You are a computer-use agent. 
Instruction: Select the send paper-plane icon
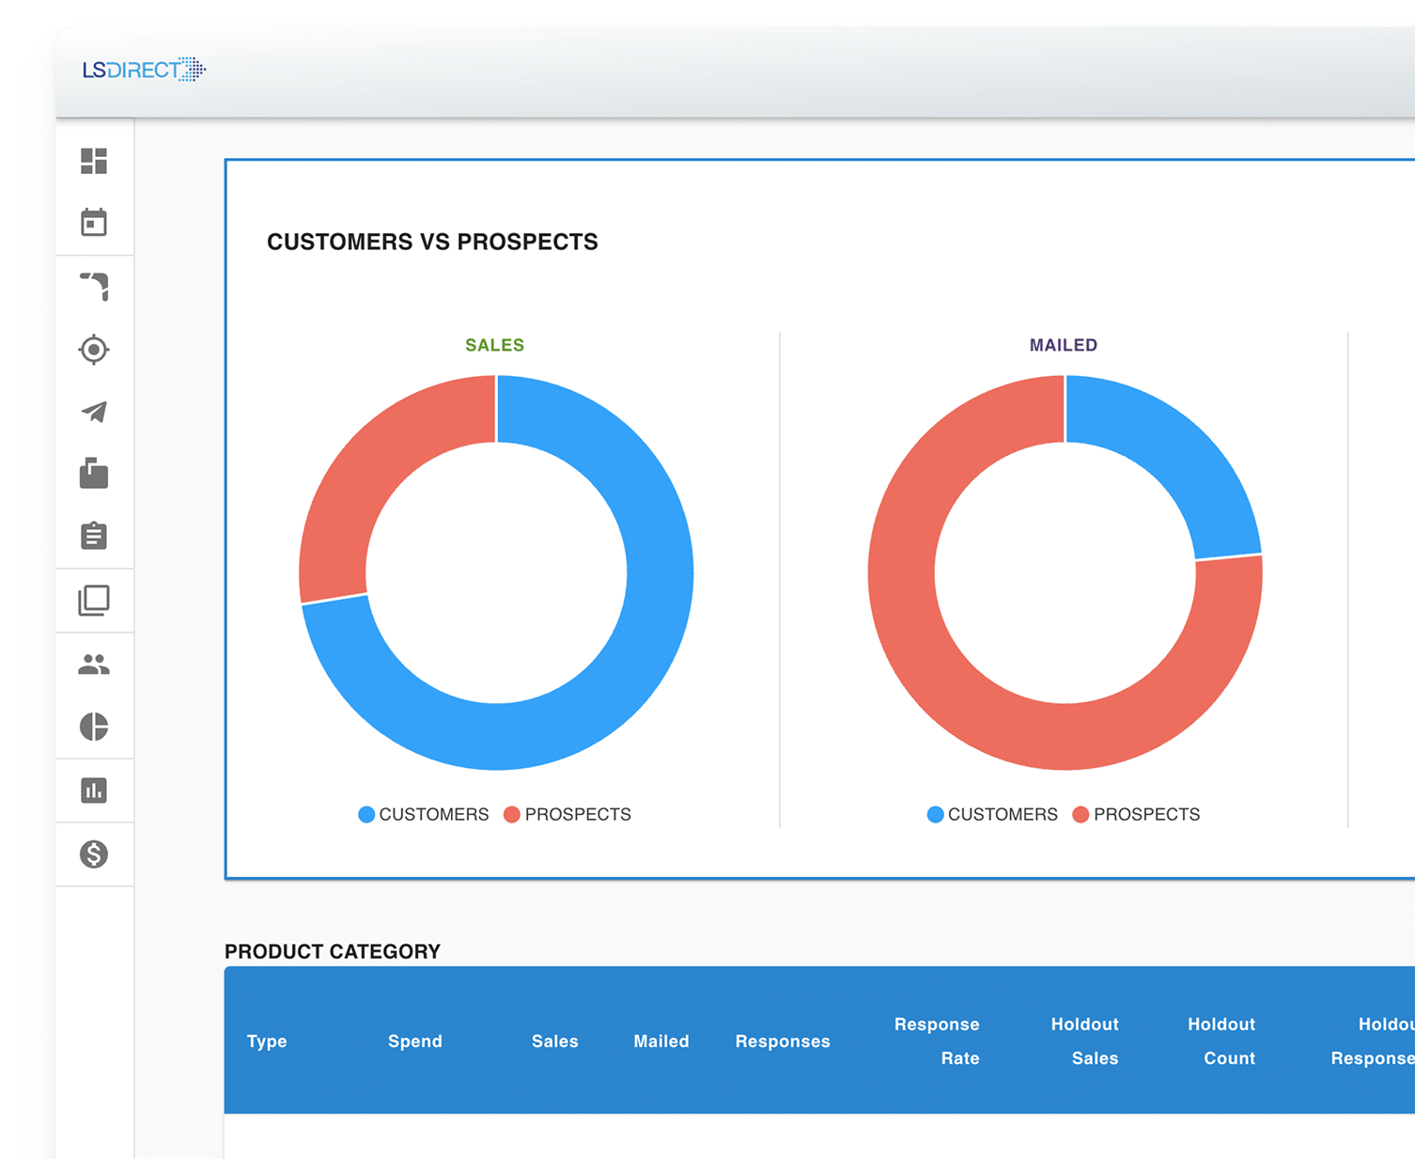click(94, 412)
